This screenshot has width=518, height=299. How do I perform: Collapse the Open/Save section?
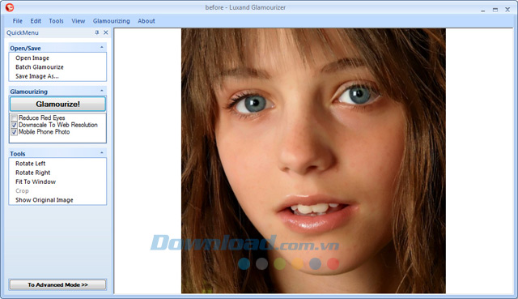102,48
